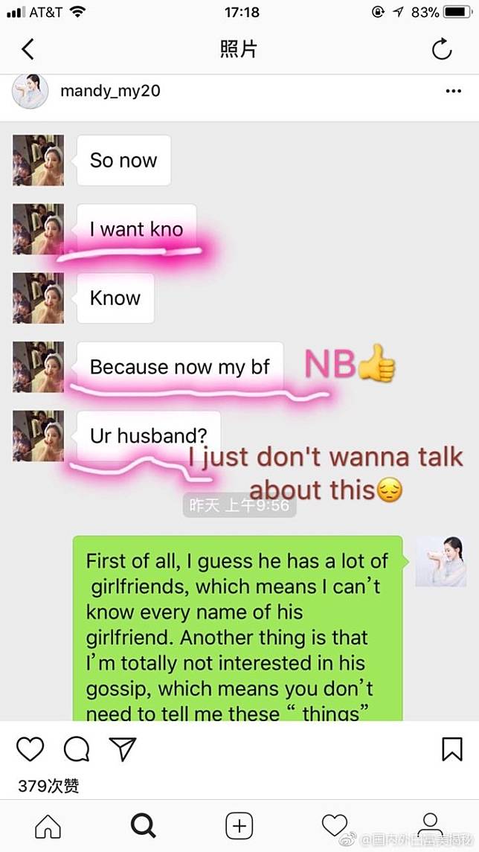The width and height of the screenshot is (479, 852).
Task: Open comments with speech bubble icon
Action: pyautogui.click(x=77, y=749)
